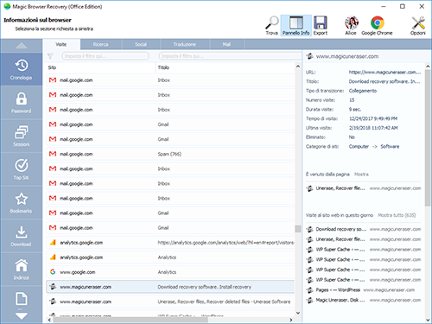Open the Trova search tool
The height and width of the screenshot is (324, 432).
(272, 25)
